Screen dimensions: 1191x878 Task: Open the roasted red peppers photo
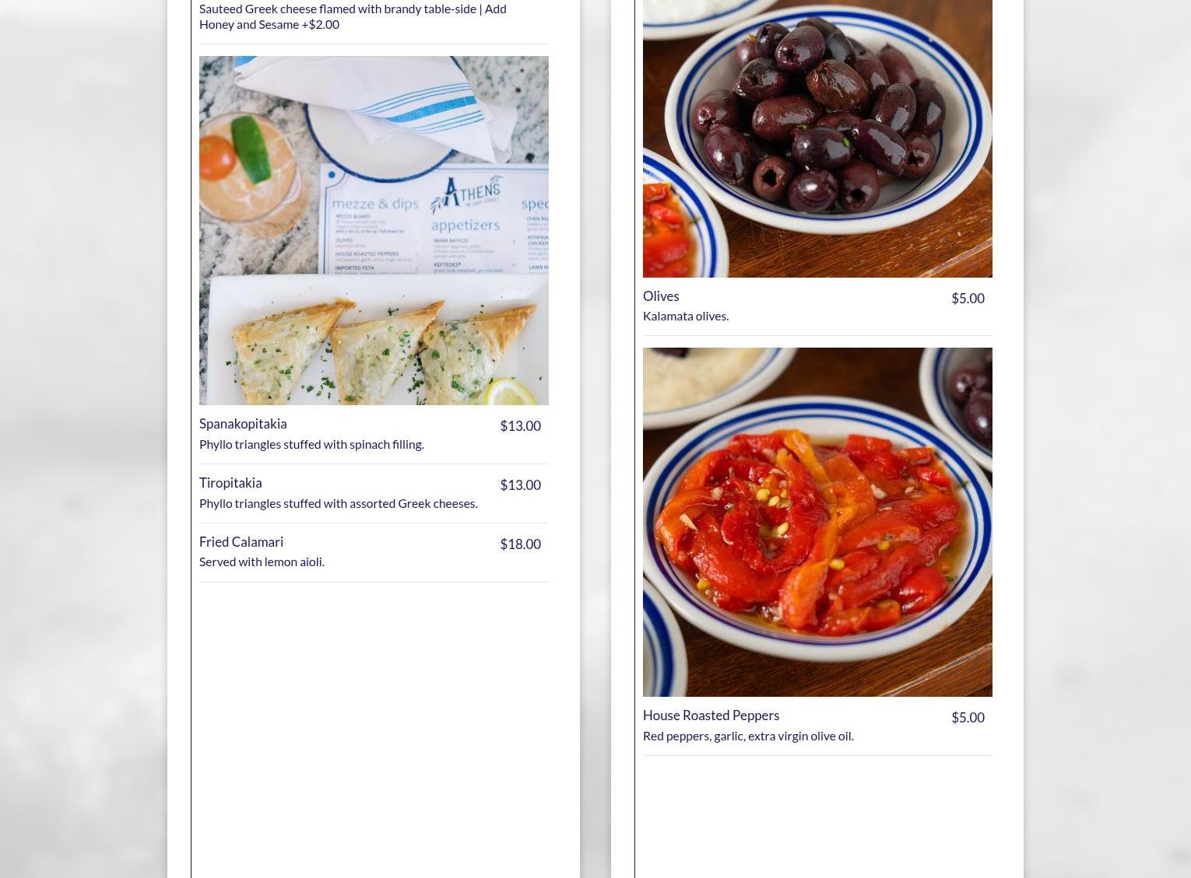tap(817, 522)
